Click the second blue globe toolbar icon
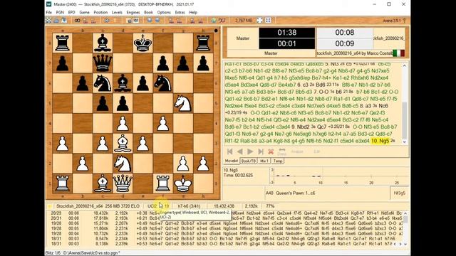 point(157,21)
